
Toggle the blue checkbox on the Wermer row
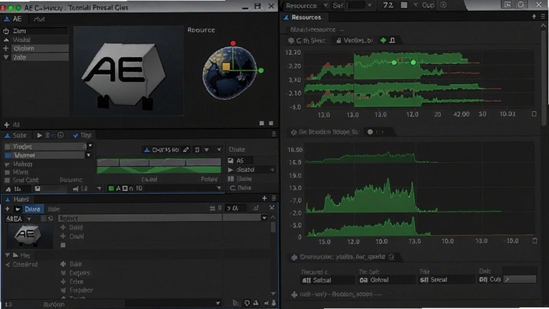8,155
